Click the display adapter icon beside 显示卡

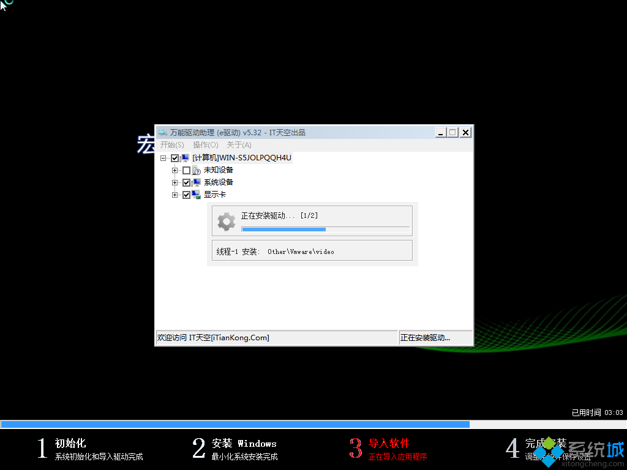(x=196, y=195)
